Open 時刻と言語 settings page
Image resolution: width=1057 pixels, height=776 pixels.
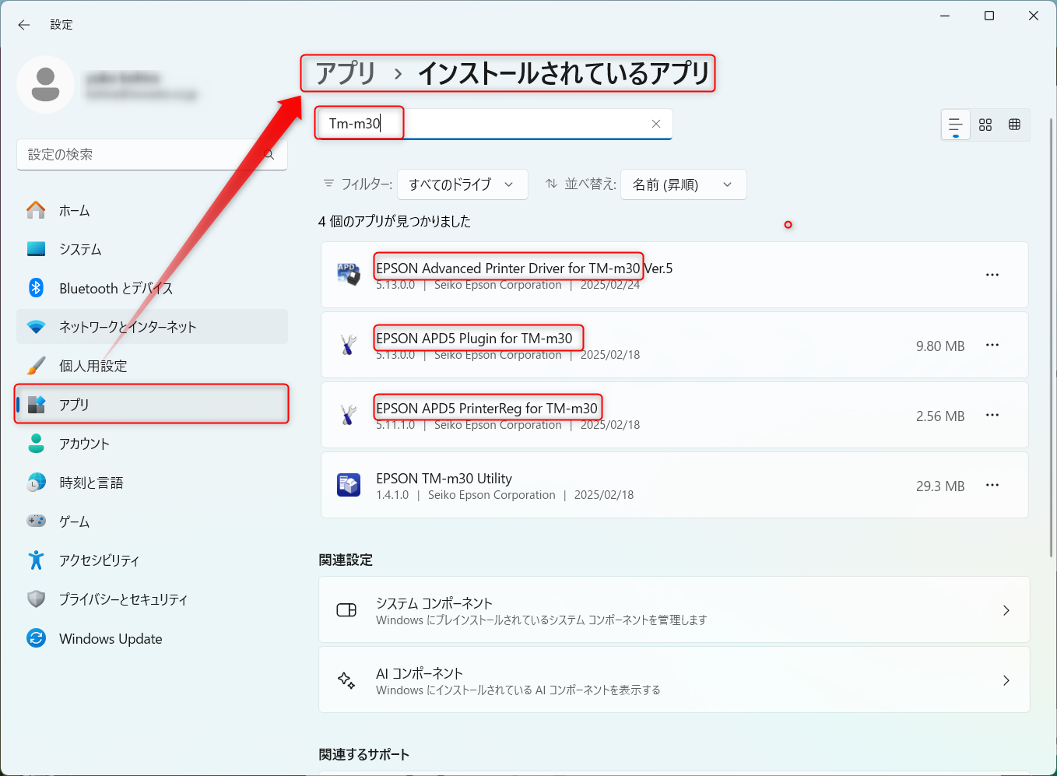[152, 483]
